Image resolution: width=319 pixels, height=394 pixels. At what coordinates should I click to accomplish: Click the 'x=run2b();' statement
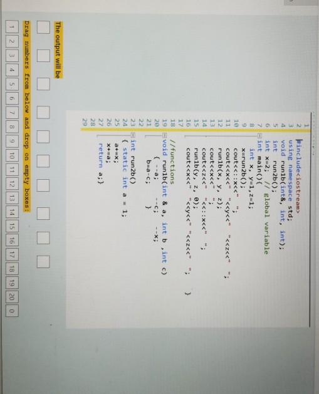243,169
